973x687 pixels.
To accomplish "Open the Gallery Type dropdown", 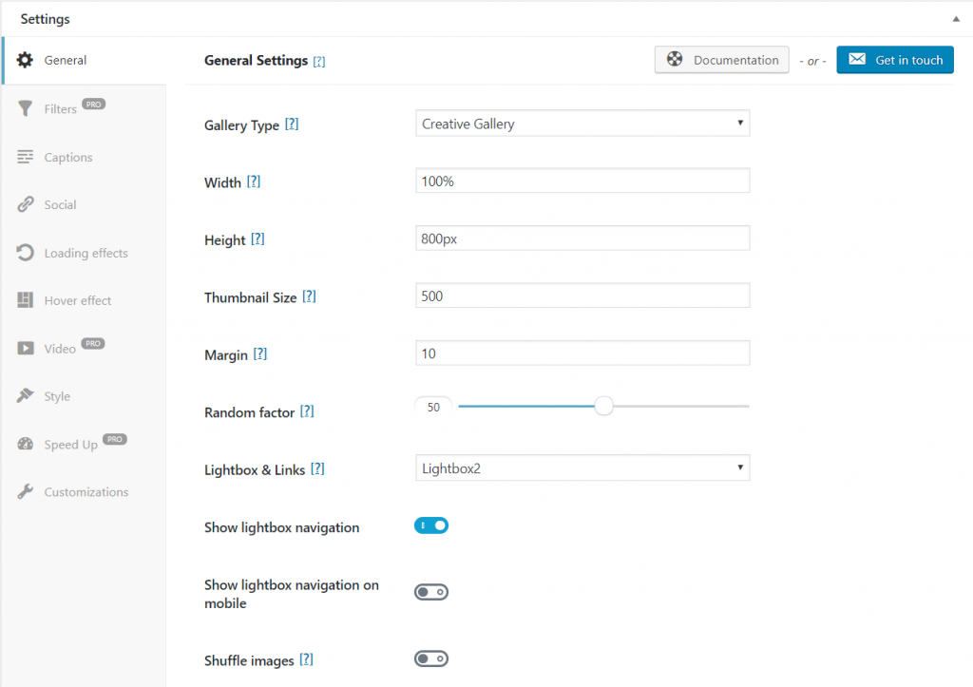I will click(582, 123).
